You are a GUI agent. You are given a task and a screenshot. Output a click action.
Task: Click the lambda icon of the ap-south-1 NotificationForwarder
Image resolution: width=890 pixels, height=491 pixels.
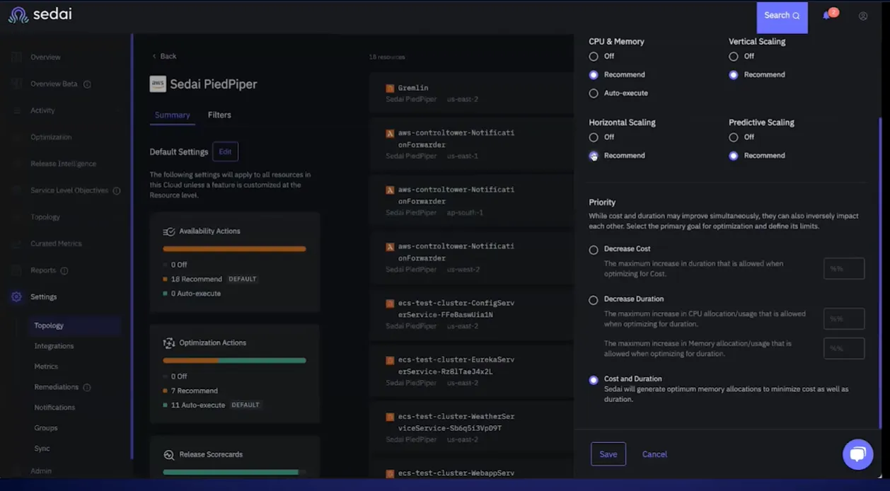(x=390, y=190)
